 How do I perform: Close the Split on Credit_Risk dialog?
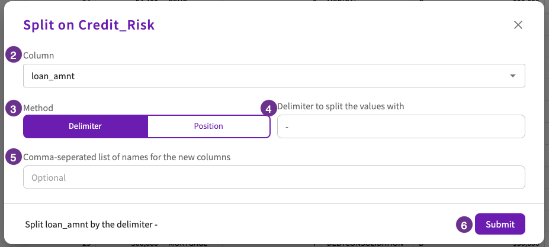[x=518, y=25]
